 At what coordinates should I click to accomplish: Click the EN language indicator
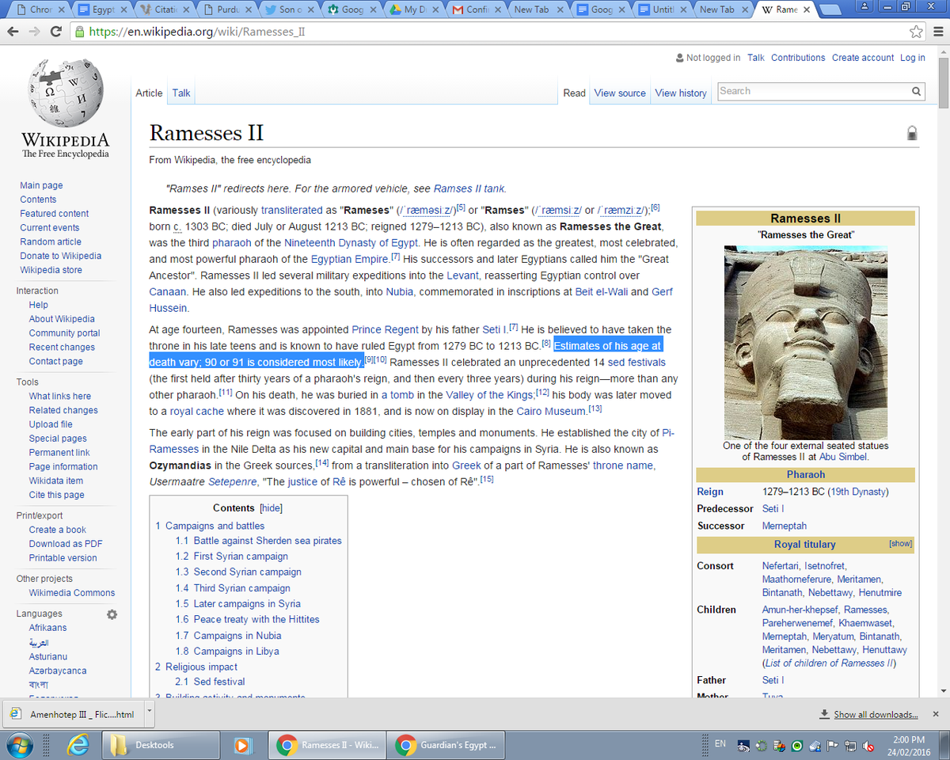pyautogui.click(x=720, y=744)
